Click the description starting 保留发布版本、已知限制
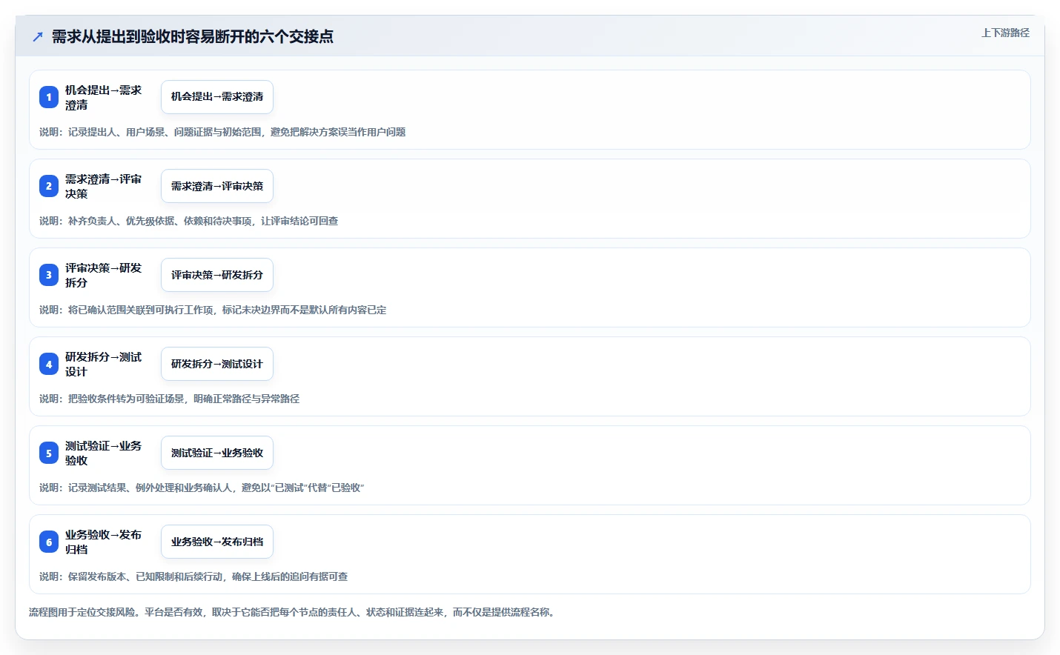Image resolution: width=1060 pixels, height=655 pixels. [193, 576]
